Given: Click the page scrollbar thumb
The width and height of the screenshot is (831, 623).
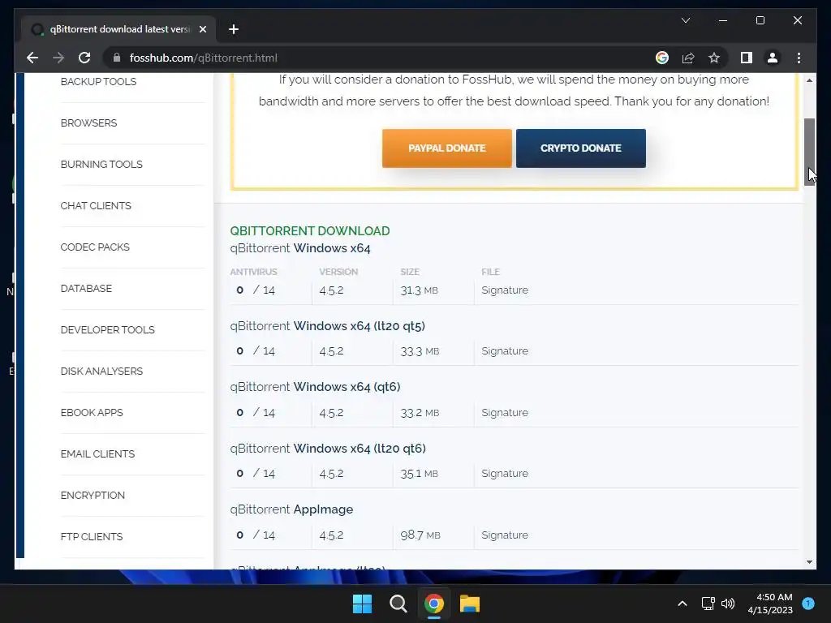Looking at the screenshot, I should click(x=809, y=152).
